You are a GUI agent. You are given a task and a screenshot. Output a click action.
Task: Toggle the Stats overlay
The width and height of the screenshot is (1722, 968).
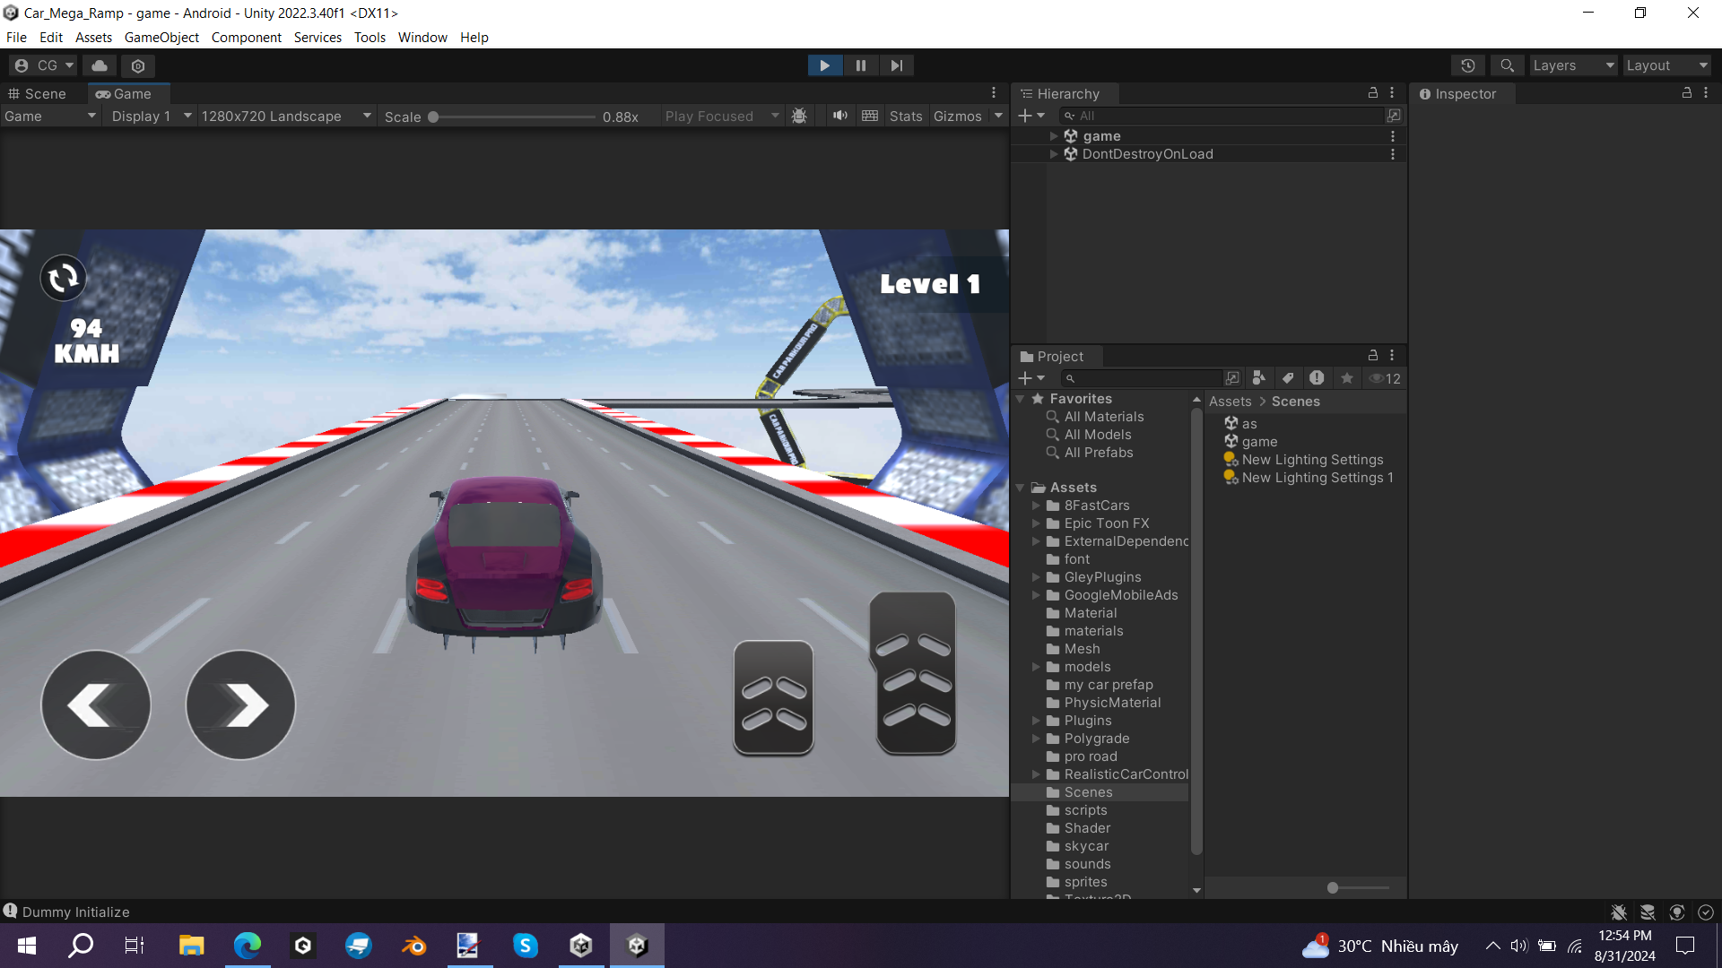tap(906, 117)
